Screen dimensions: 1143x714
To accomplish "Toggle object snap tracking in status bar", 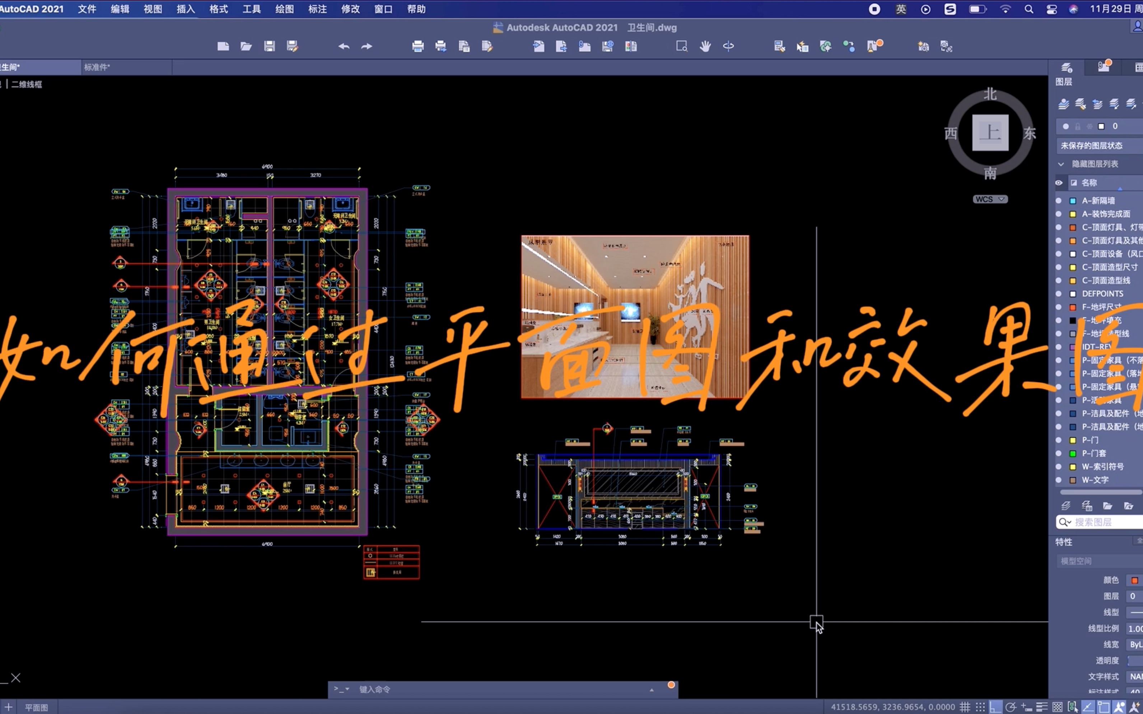I will (x=1088, y=707).
